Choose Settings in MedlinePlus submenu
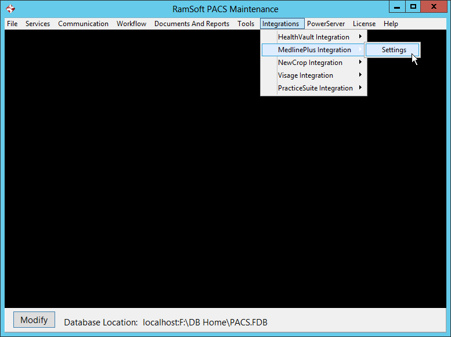 point(394,50)
